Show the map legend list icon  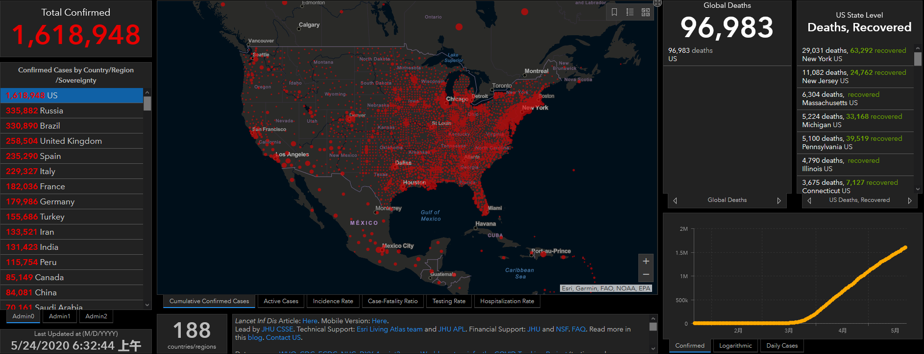point(630,12)
